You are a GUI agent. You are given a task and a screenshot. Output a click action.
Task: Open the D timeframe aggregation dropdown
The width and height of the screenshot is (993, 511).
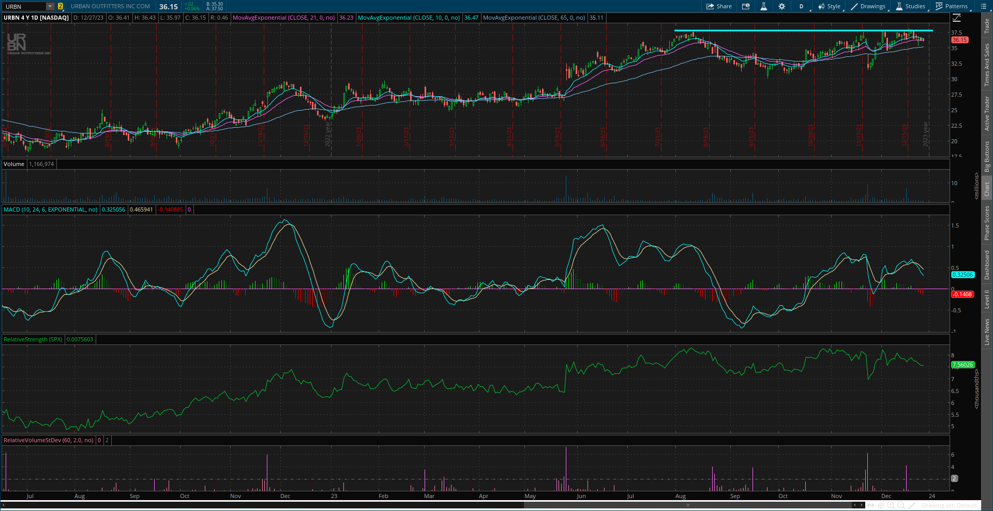click(802, 6)
